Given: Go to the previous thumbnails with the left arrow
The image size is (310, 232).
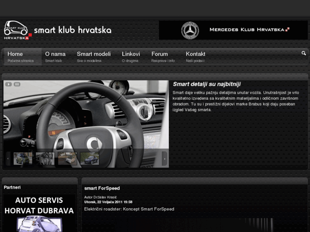Looking at the screenshot, I should click(x=8, y=158).
